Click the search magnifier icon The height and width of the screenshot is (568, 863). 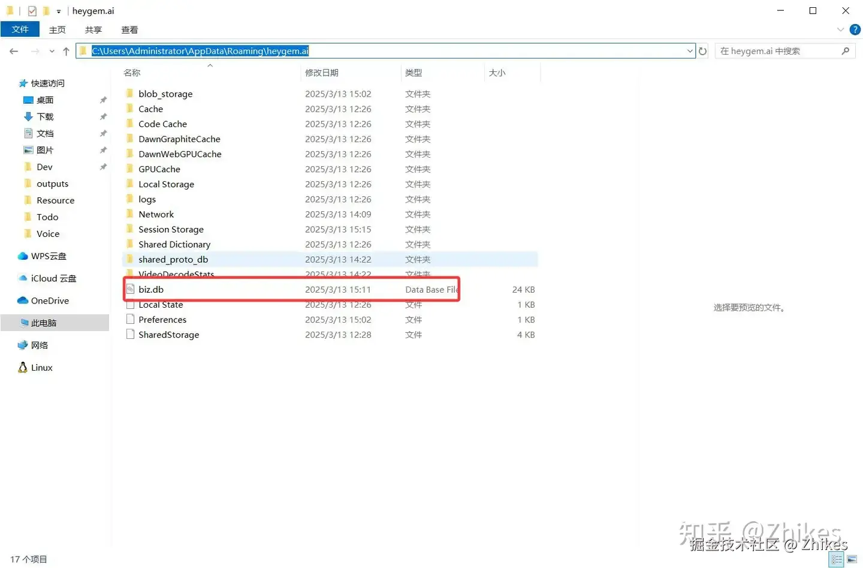click(846, 51)
